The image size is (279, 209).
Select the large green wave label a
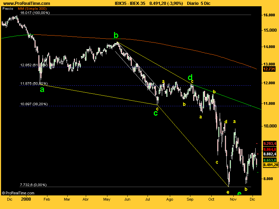pos(42,90)
